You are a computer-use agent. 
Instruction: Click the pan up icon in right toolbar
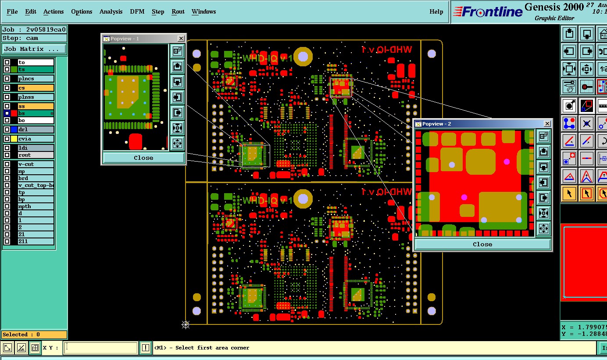coord(569,33)
